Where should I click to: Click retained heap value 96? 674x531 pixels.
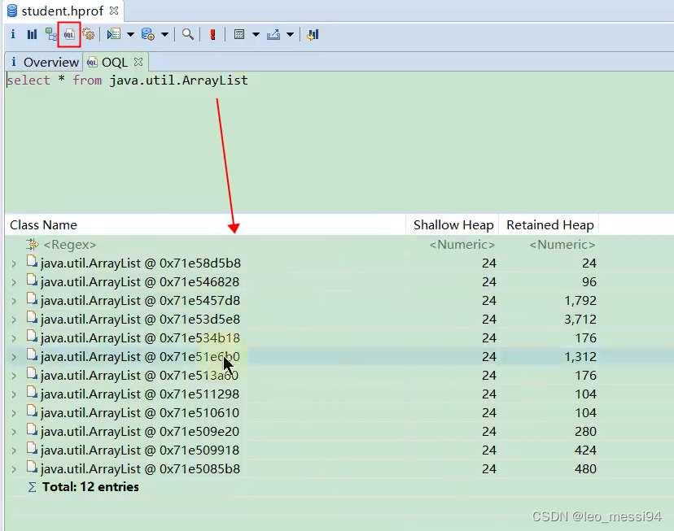[x=589, y=282]
